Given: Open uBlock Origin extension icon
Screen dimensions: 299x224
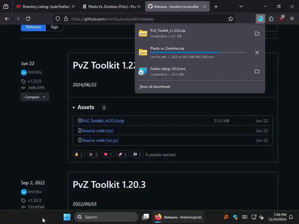Looking at the screenshot, I should (282, 18).
